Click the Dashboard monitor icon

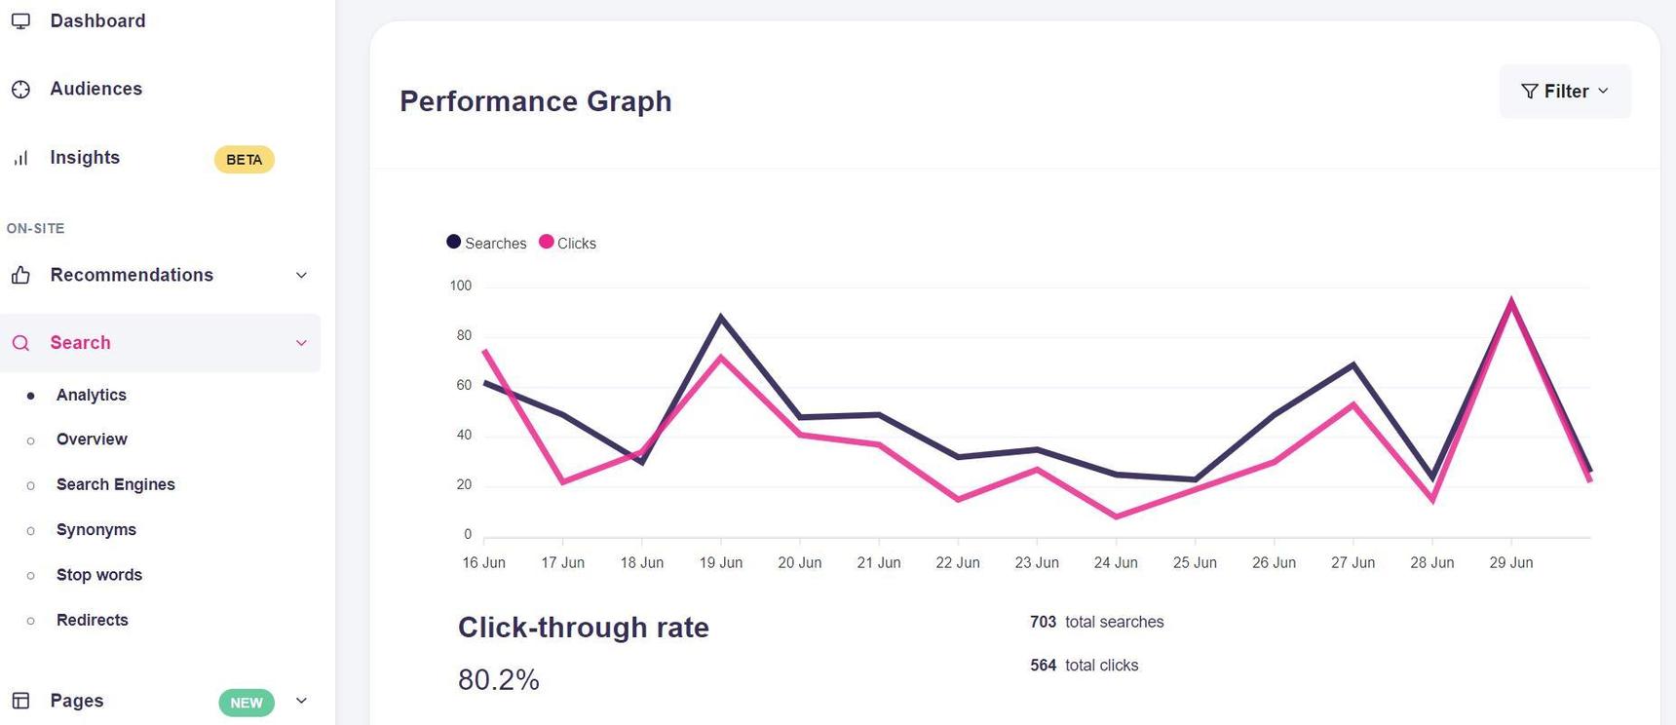tap(20, 21)
